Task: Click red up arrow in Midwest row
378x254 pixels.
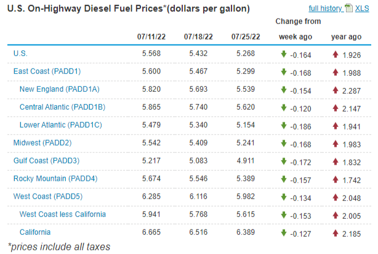Action: (334, 143)
